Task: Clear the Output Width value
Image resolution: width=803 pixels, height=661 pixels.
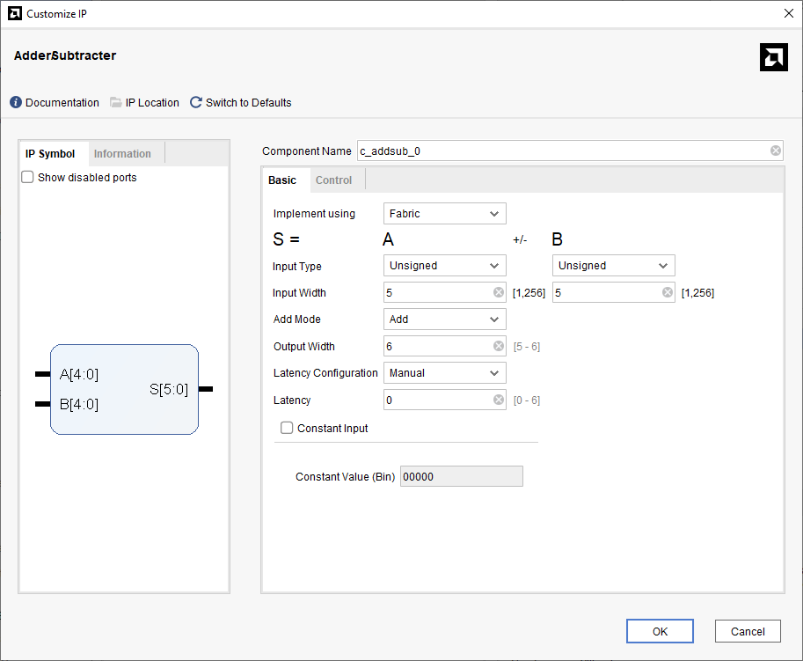Action: (x=499, y=346)
